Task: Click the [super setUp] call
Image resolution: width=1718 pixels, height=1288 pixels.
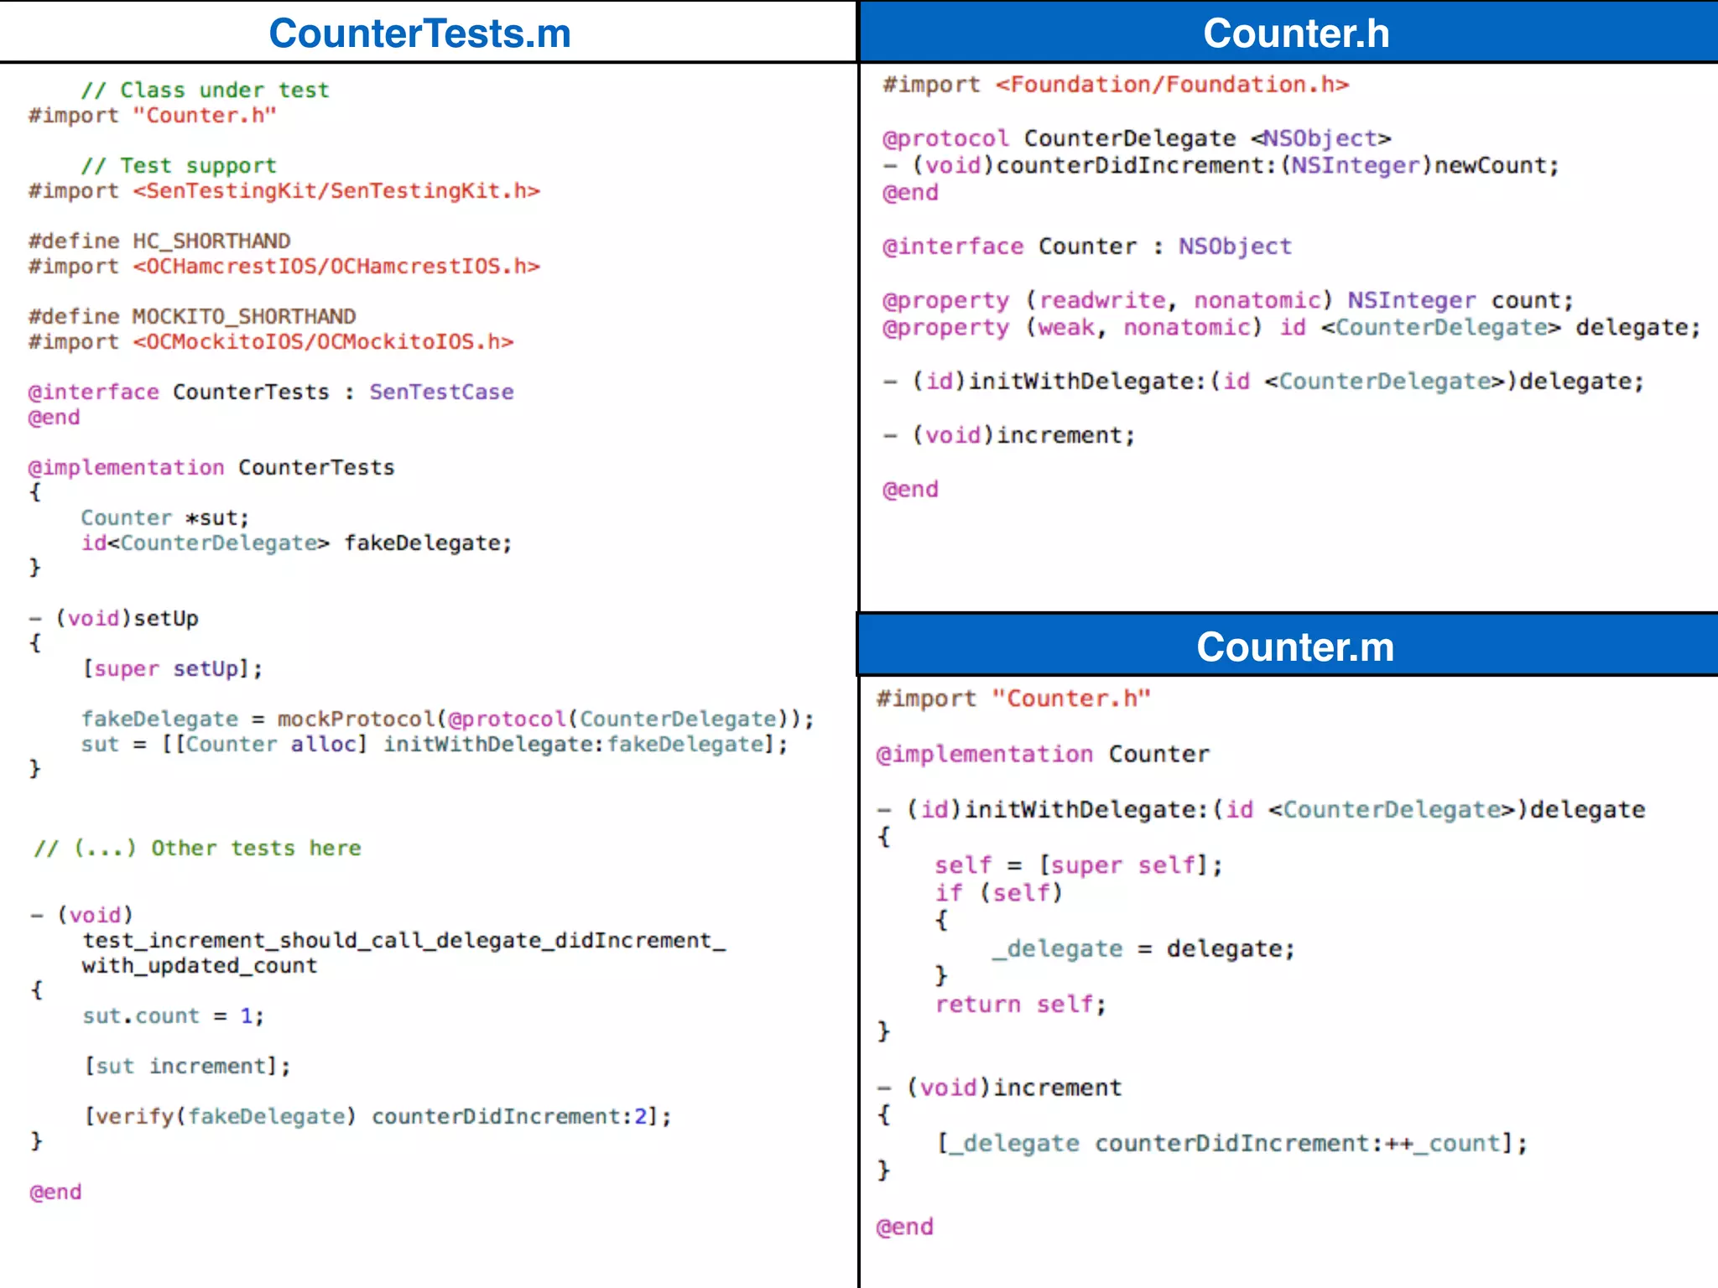Action: [172, 668]
